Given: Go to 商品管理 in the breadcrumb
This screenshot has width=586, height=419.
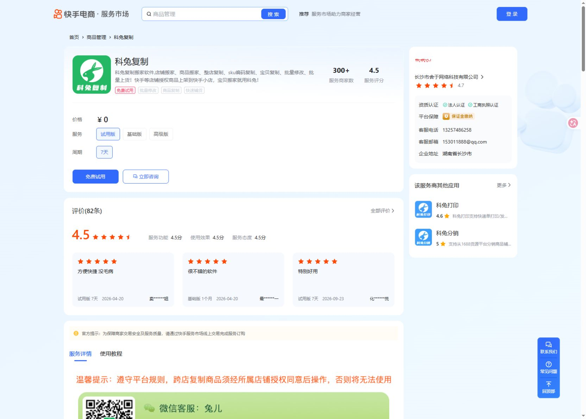Looking at the screenshot, I should (x=96, y=37).
